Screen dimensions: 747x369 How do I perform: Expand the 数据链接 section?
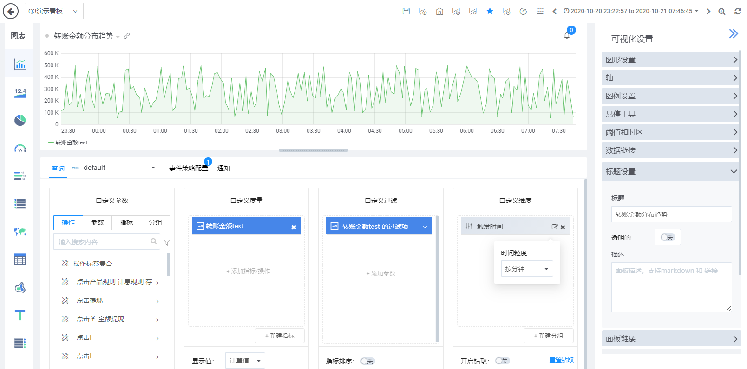pyautogui.click(x=671, y=150)
